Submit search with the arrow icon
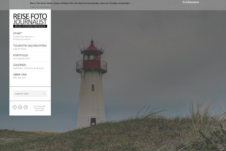This screenshot has height=151, width=226. coord(44,94)
